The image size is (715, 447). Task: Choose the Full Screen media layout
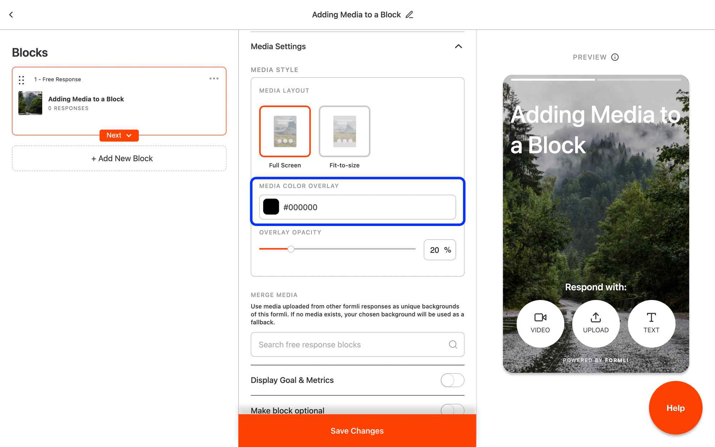point(285,131)
